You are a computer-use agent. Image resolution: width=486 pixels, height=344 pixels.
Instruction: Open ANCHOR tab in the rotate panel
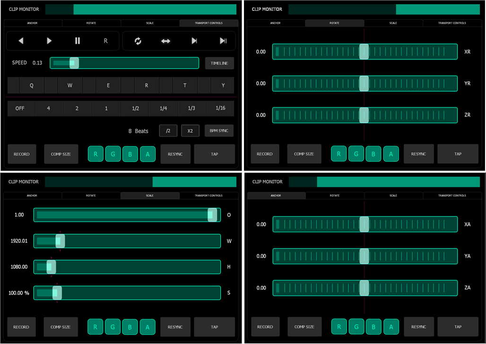coord(276,23)
